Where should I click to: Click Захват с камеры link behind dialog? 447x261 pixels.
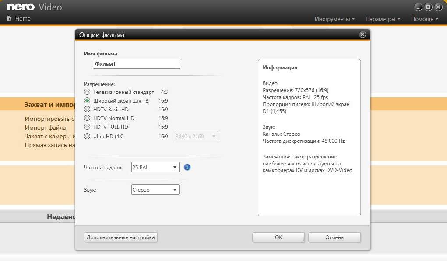coord(50,136)
